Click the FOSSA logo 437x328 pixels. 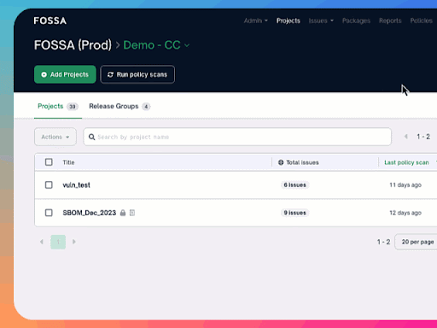coord(50,20)
